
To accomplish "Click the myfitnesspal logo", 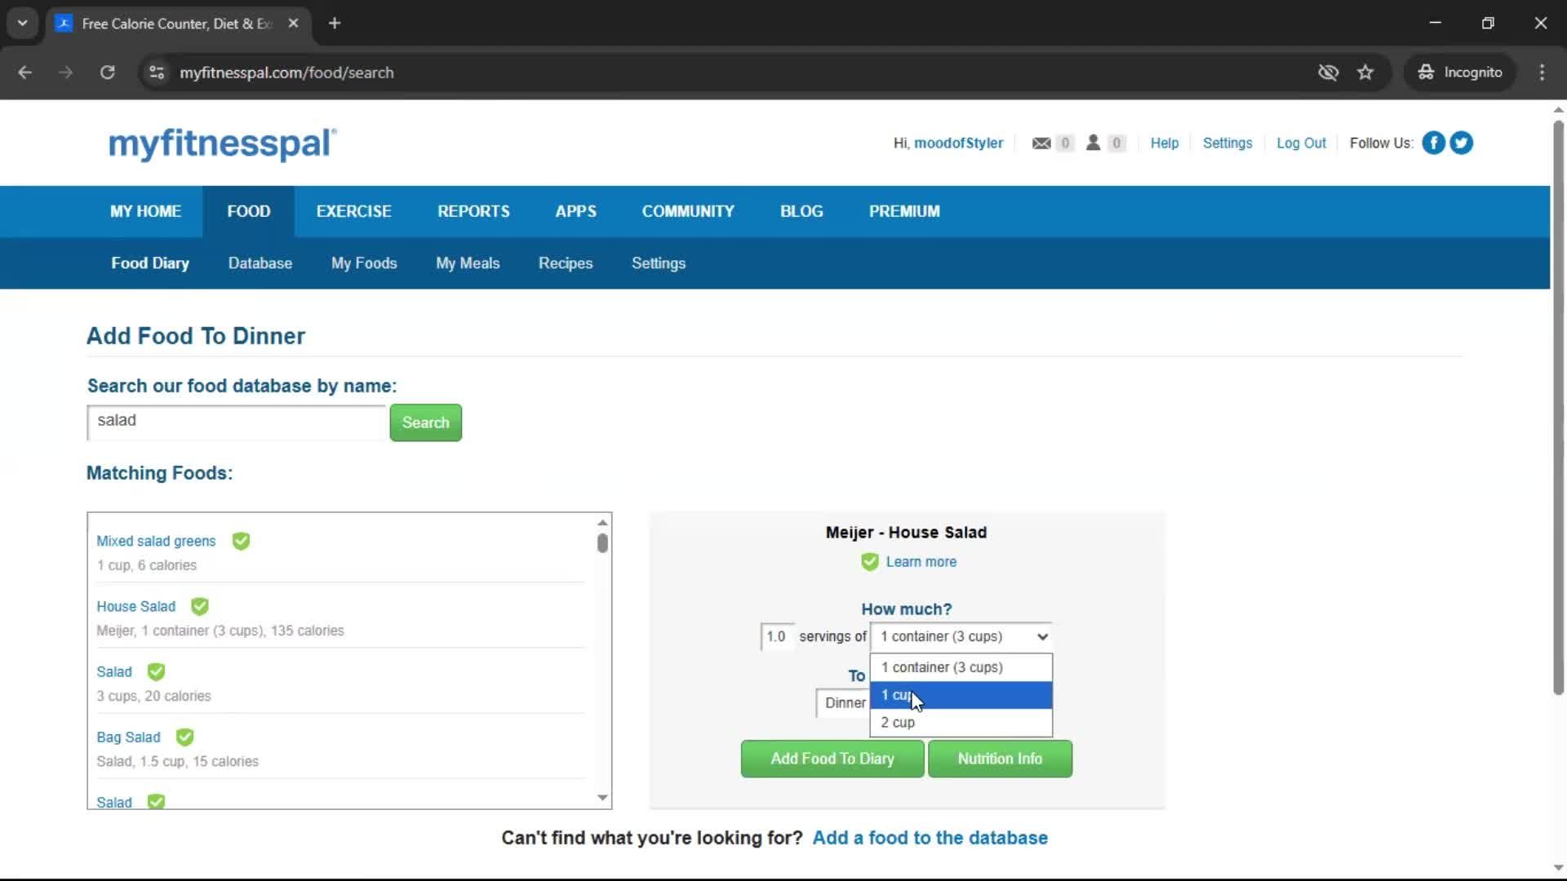I will [222, 144].
